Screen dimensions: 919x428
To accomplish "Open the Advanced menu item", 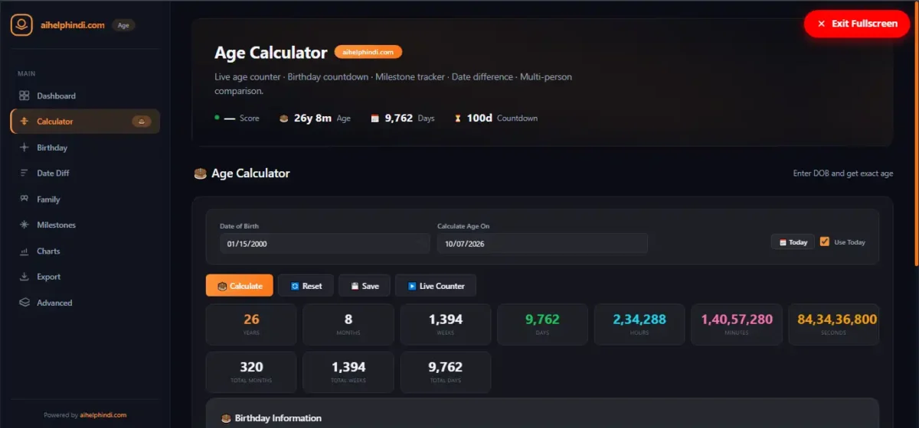I will 85,303.
